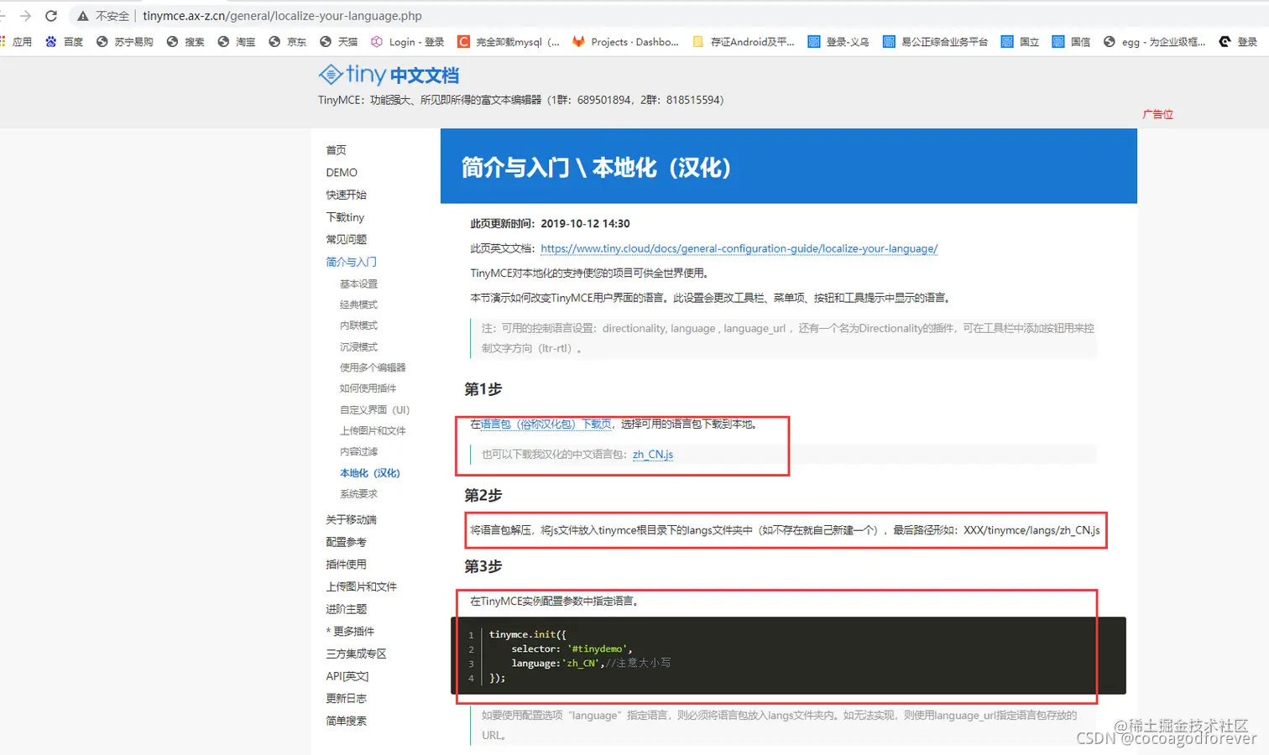Click the tiny 中文文档 logo
This screenshot has width=1269, height=755.
pos(388,75)
